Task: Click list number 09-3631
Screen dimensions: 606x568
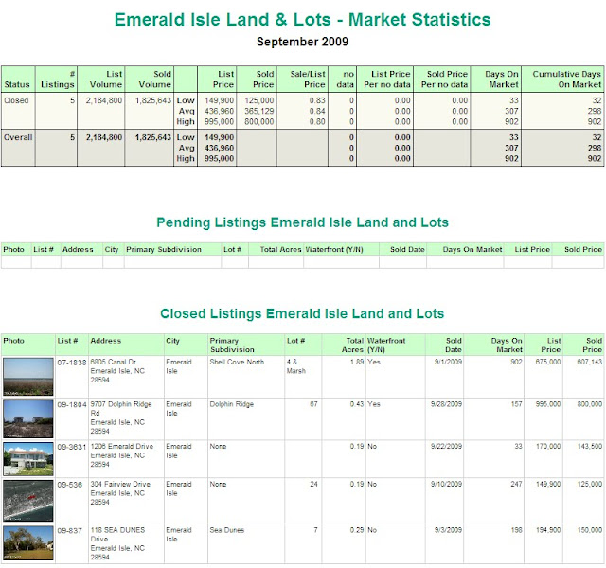Action: pyautogui.click(x=72, y=447)
